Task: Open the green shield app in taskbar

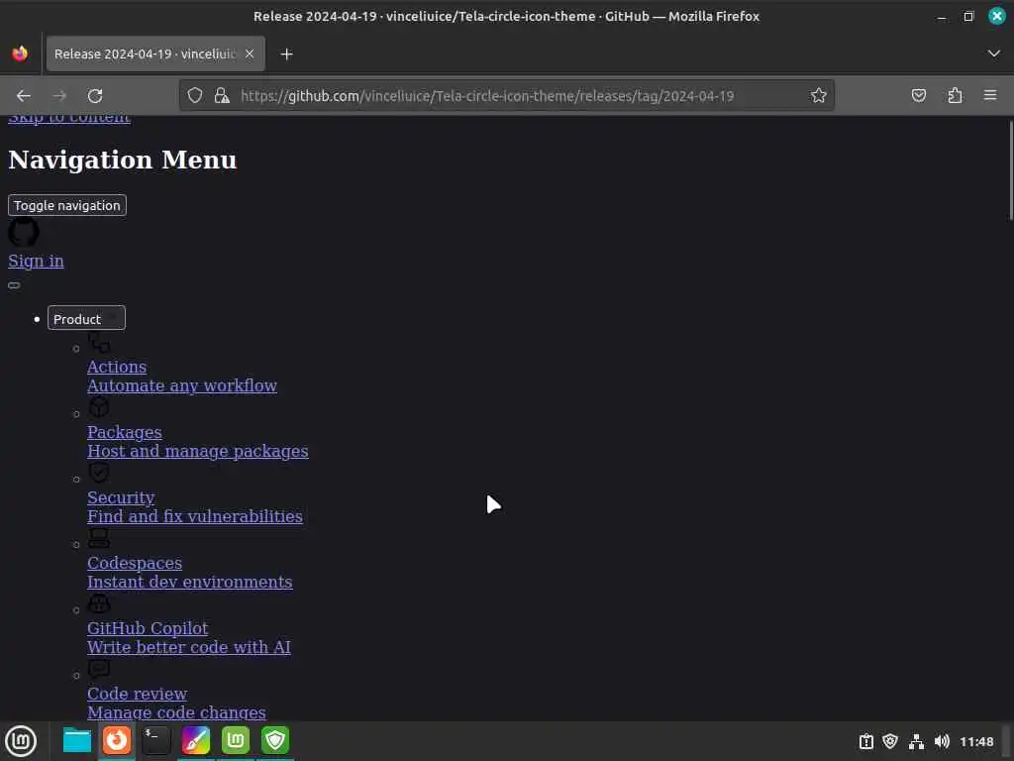Action: [x=275, y=740]
